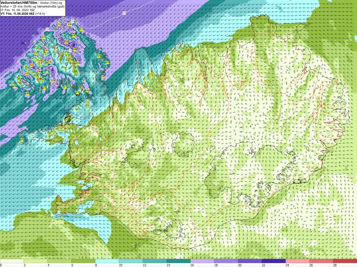
Task: Click the legend scale value 28
Action: 335,265
